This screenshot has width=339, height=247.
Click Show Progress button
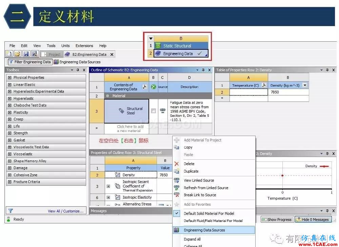coord(277,220)
